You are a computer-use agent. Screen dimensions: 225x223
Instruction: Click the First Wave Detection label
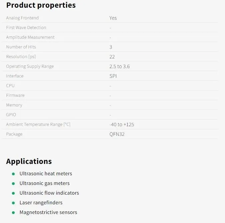26,28
